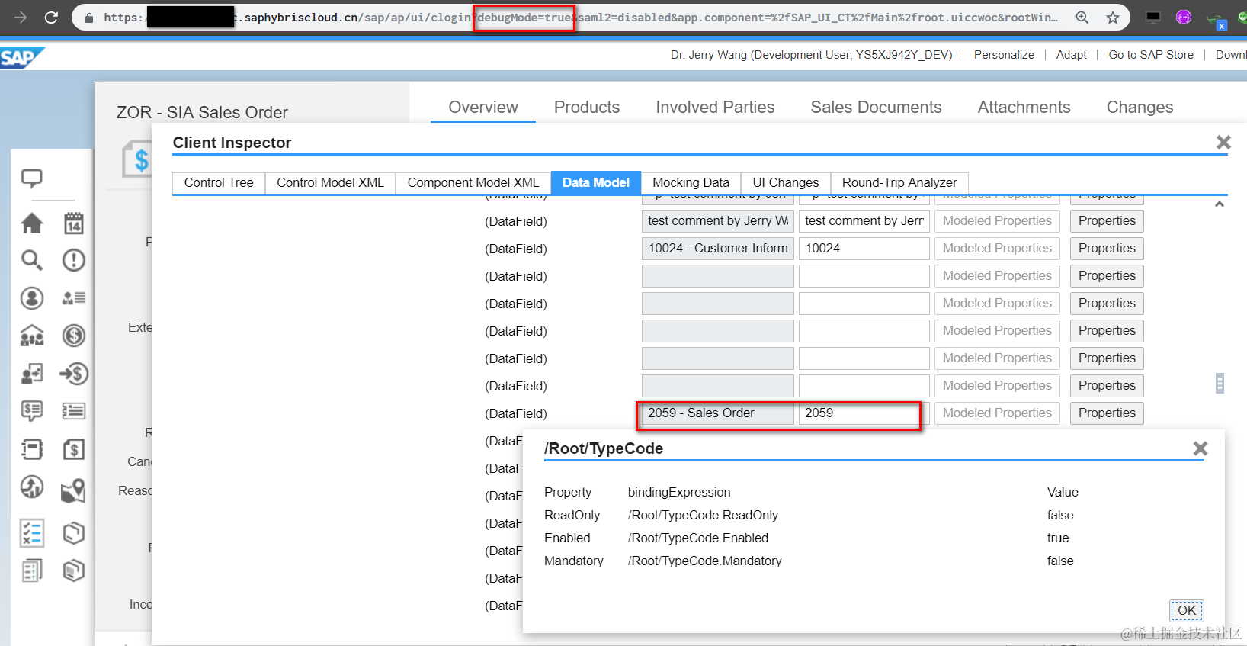The height and width of the screenshot is (646, 1247).
Task: Open the Attachments tab
Action: point(1024,108)
